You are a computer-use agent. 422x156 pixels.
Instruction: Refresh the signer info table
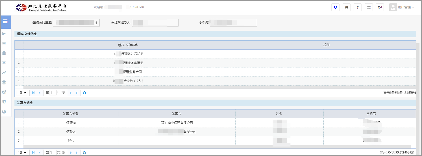[x=84, y=152]
